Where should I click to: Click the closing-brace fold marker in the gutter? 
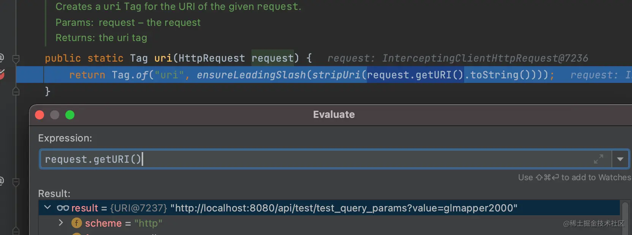point(16,91)
